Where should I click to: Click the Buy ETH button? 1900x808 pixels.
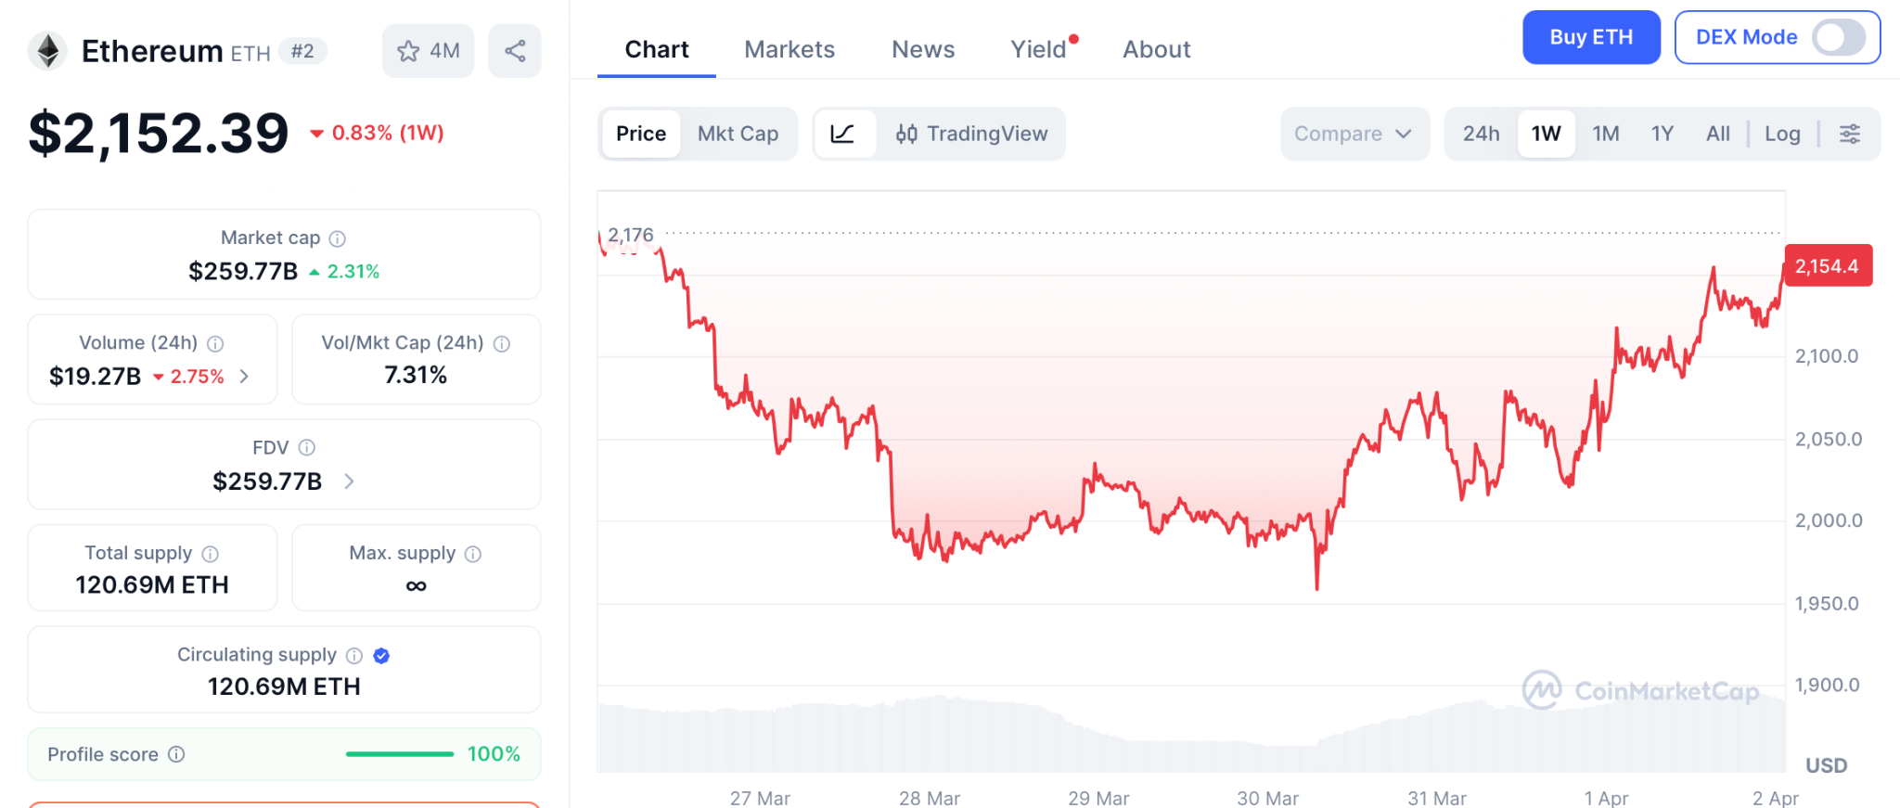pyautogui.click(x=1591, y=38)
